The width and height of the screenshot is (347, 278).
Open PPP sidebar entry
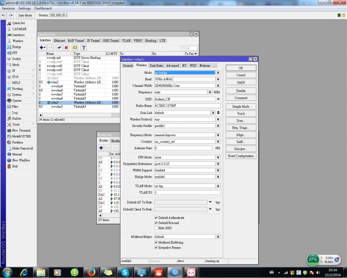[x=14, y=53]
